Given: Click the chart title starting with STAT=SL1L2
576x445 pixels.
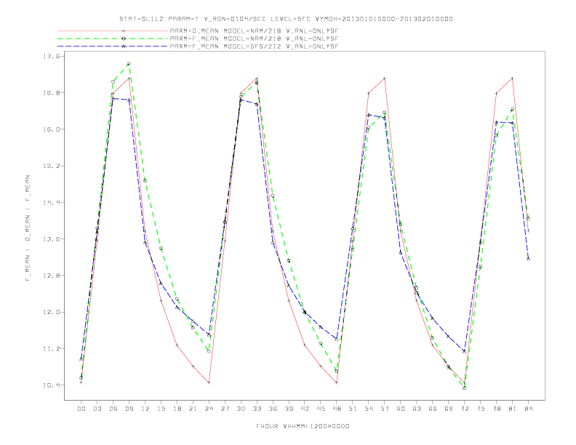Looking at the screenshot, I should click(286, 19).
